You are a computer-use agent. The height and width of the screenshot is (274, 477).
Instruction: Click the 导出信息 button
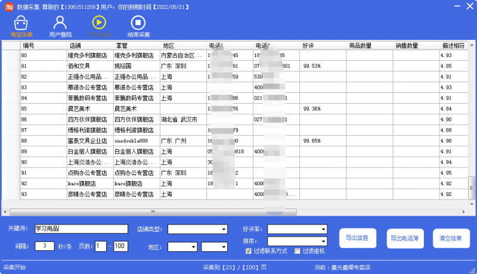[358, 238]
